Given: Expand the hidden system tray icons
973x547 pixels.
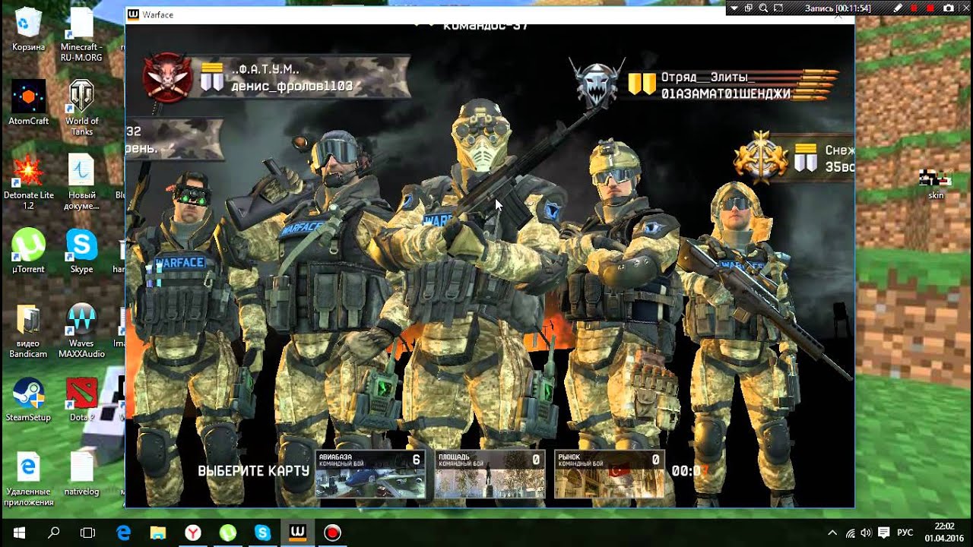Looking at the screenshot, I should point(832,533).
